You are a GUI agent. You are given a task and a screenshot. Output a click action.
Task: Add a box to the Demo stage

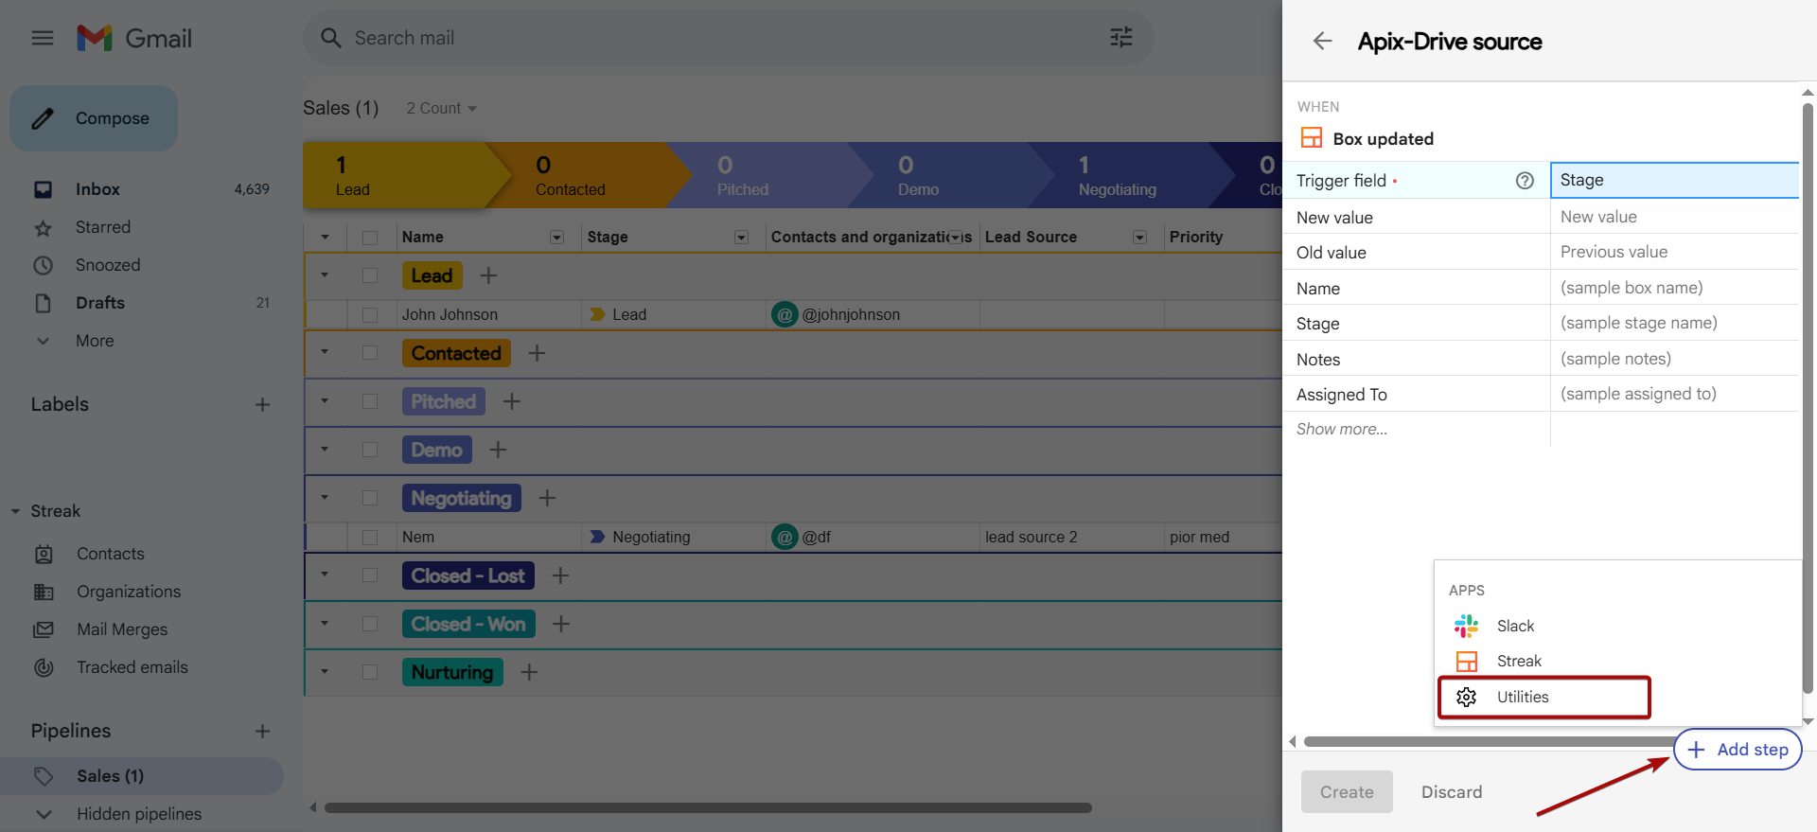(x=498, y=450)
